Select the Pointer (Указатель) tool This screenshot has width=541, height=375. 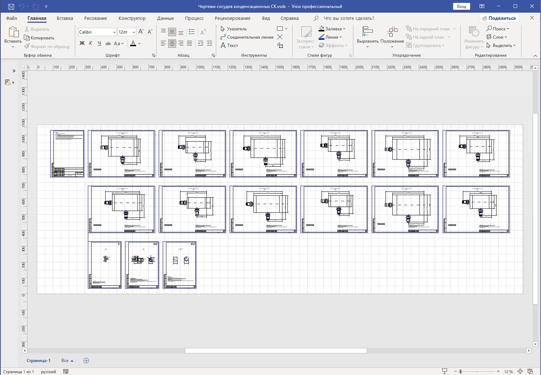(234, 29)
